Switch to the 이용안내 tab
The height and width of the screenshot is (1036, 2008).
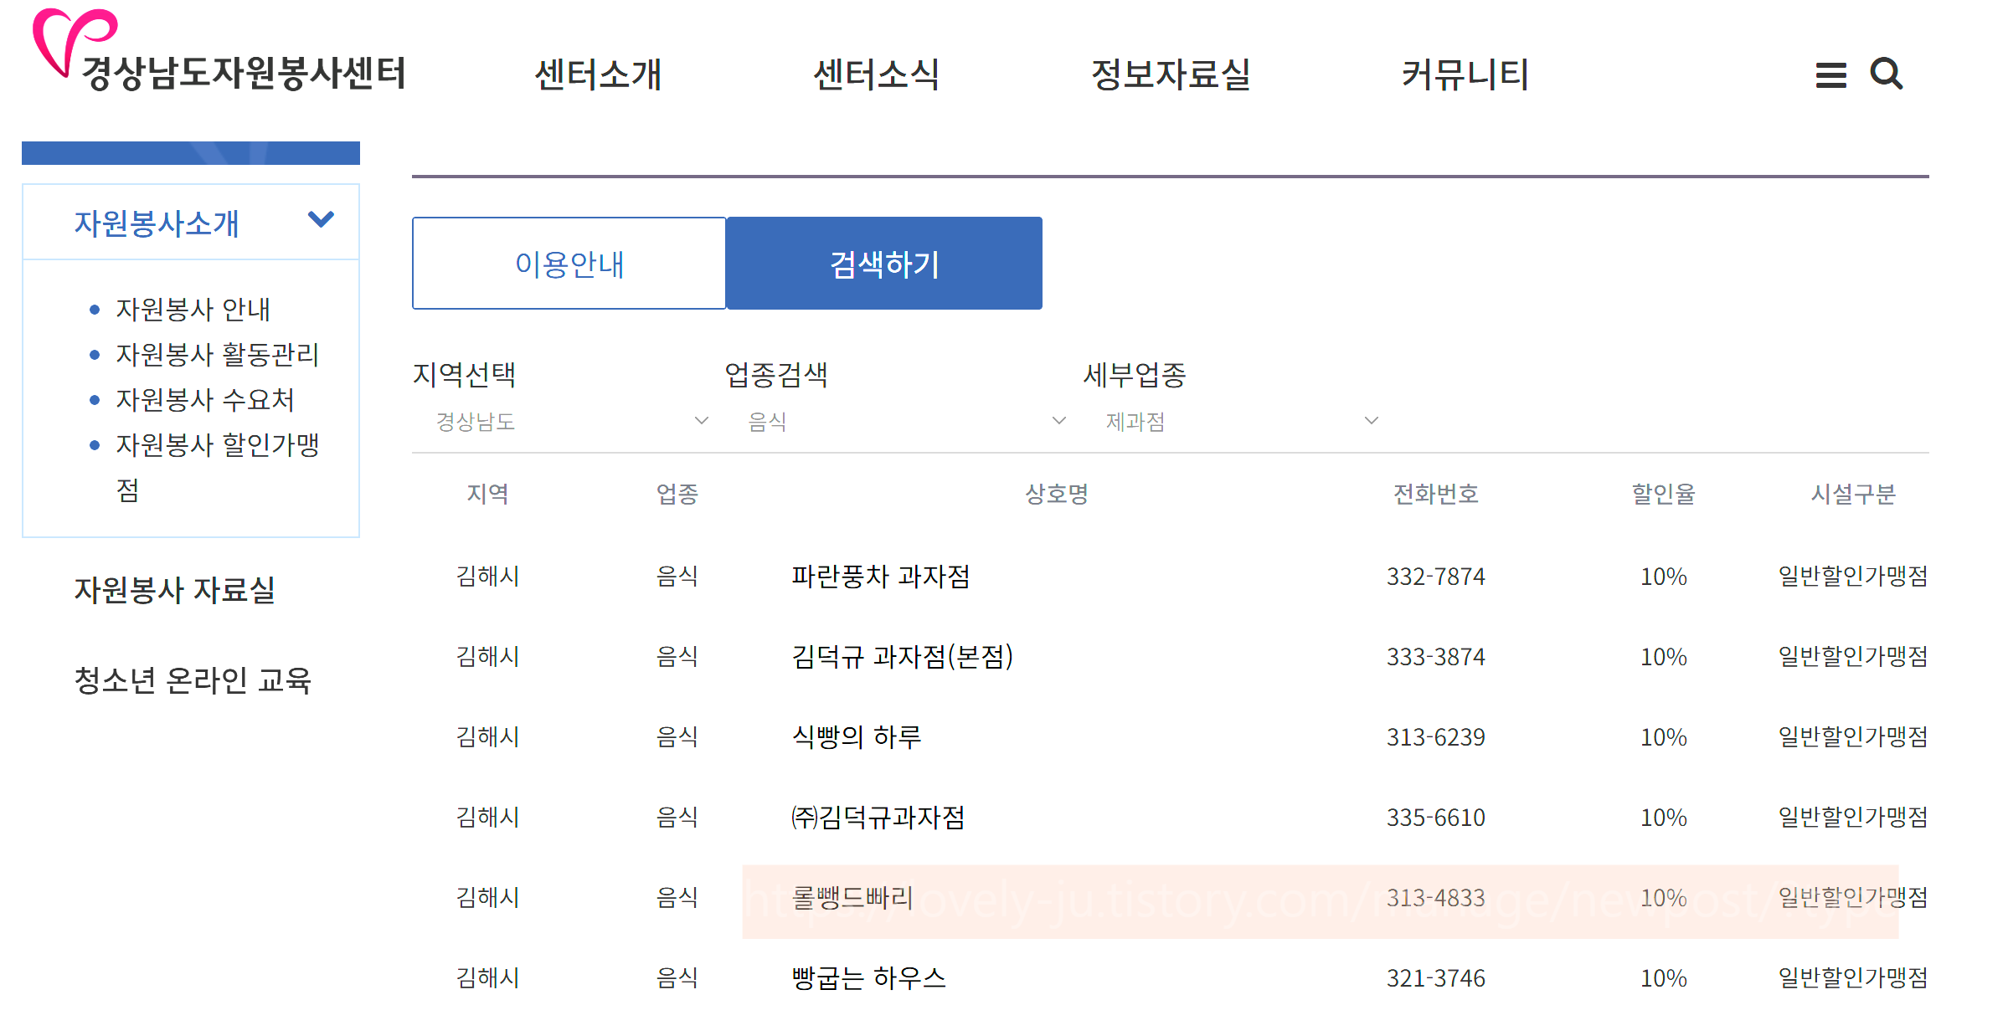click(569, 264)
